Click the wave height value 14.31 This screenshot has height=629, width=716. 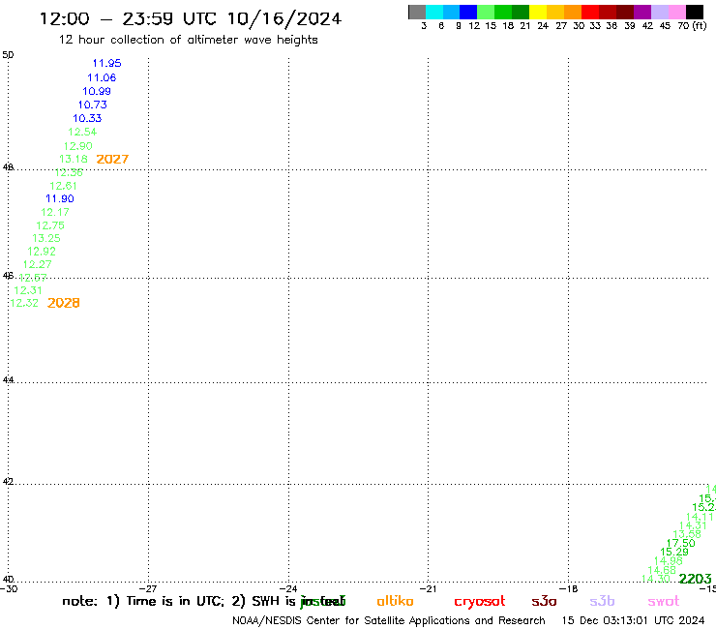(x=693, y=525)
